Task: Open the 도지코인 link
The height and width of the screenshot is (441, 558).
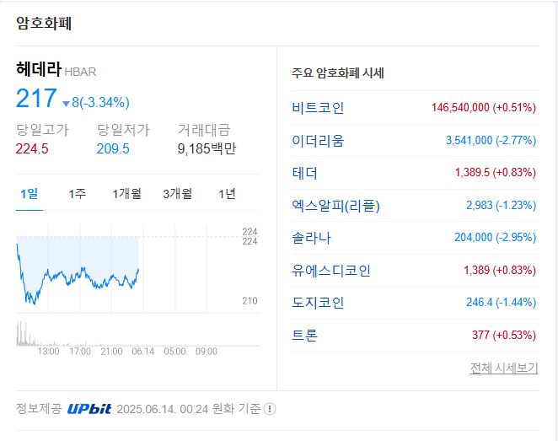Action: coord(318,303)
